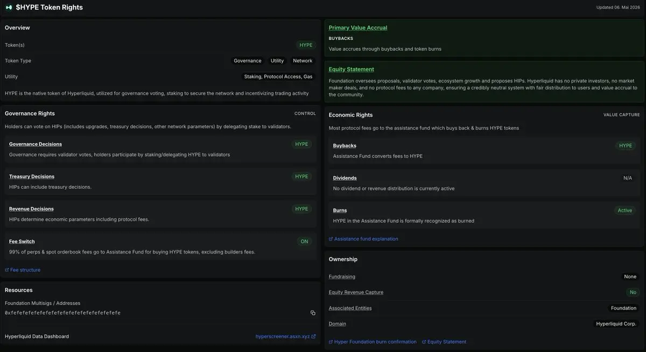Click the Associated Entities label

click(350, 308)
